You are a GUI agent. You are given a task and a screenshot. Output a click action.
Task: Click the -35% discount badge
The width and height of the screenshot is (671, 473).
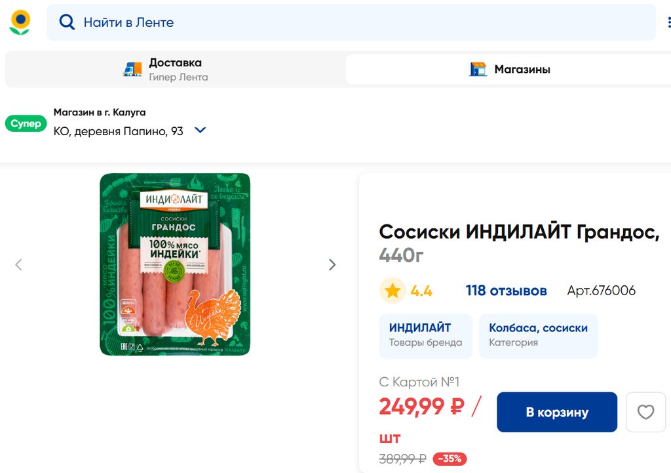(x=450, y=459)
